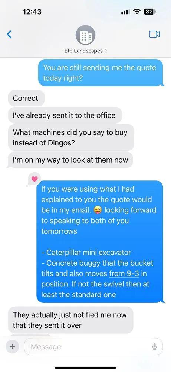This screenshot has width=171, height=372.
Task: Select the "Correct" message bubble
Action: click(26, 98)
